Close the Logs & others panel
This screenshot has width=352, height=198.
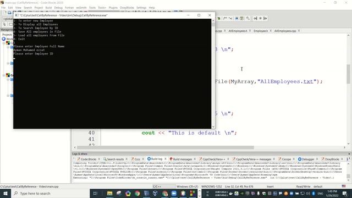pos(349,154)
